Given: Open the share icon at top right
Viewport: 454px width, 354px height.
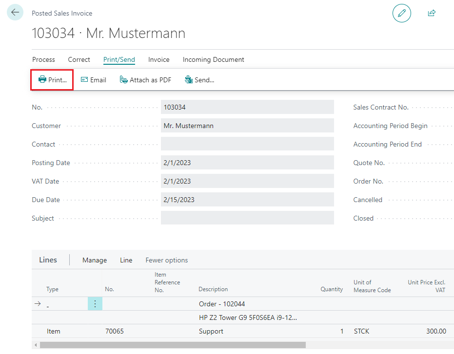Looking at the screenshot, I should point(432,13).
